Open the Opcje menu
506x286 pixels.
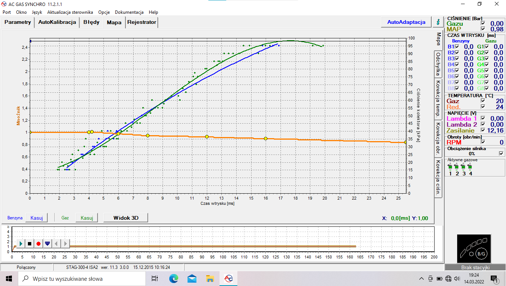[104, 12]
